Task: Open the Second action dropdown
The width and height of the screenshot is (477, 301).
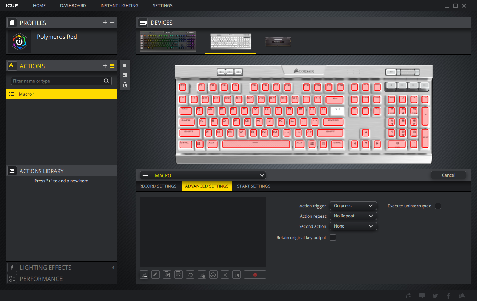Action: (353, 226)
